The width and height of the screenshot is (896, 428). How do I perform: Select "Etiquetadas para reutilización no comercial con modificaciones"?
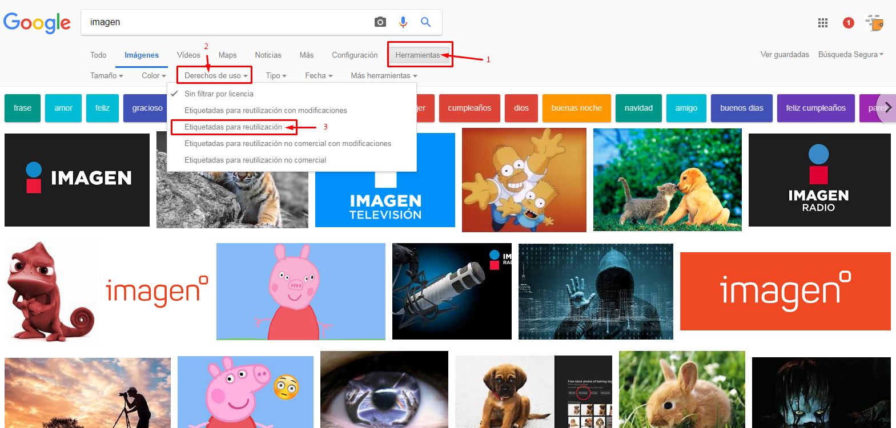(x=292, y=143)
